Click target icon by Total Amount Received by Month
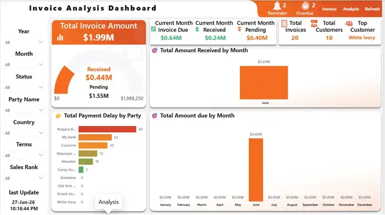Screen dimensions: 385x215 154,50
